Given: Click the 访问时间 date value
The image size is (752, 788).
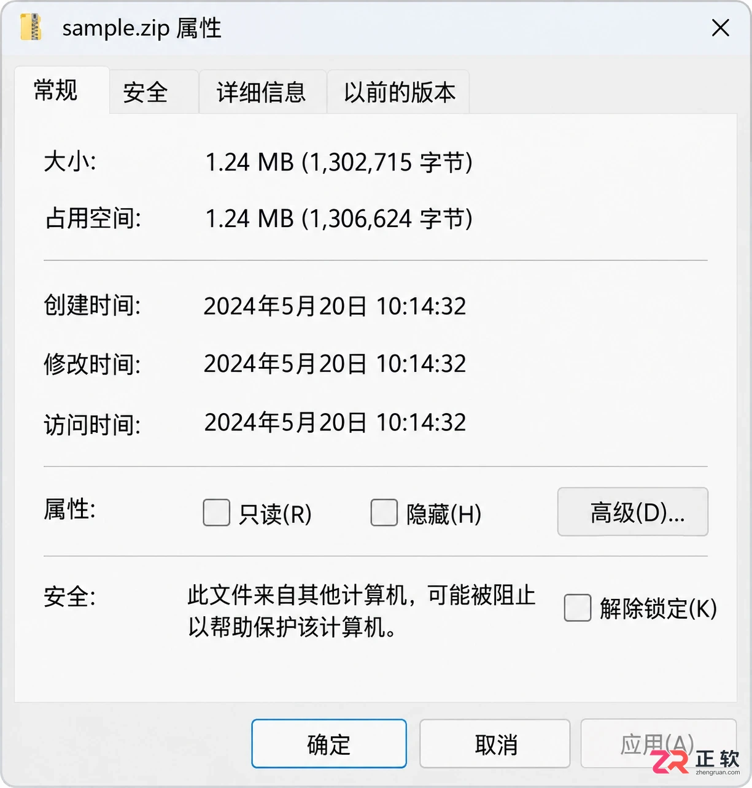Looking at the screenshot, I should coord(335,422).
